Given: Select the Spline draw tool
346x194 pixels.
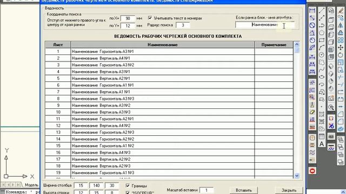Looking at the screenshot, I should [x=322, y=70].
